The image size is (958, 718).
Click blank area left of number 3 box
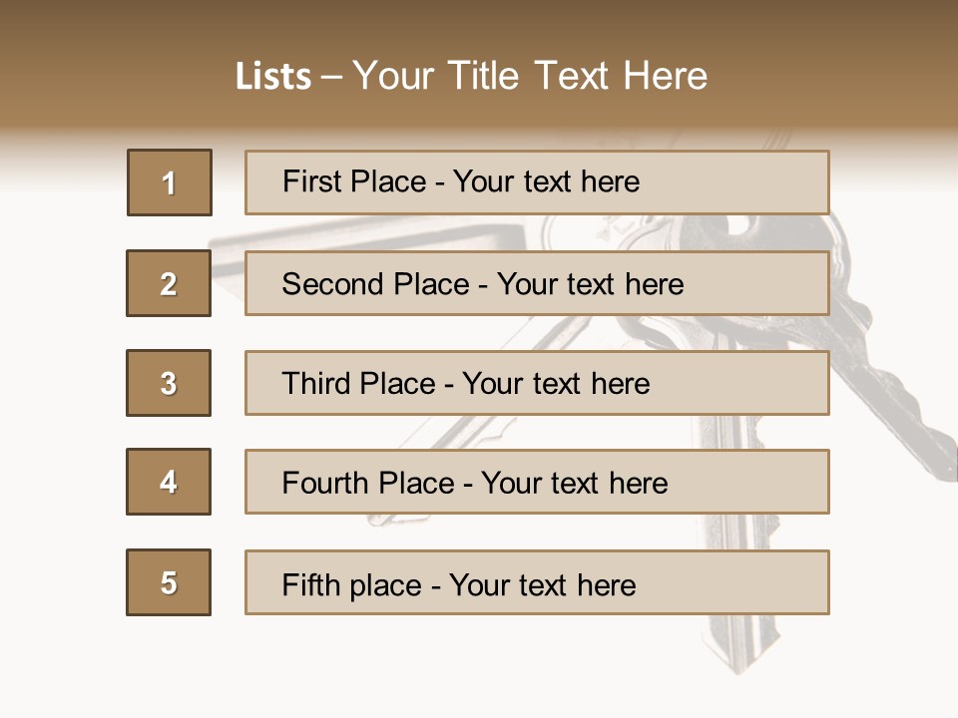click(60, 383)
